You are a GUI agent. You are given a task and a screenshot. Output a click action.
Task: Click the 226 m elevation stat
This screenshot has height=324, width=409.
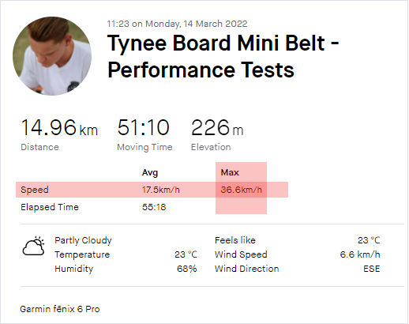pyautogui.click(x=217, y=127)
